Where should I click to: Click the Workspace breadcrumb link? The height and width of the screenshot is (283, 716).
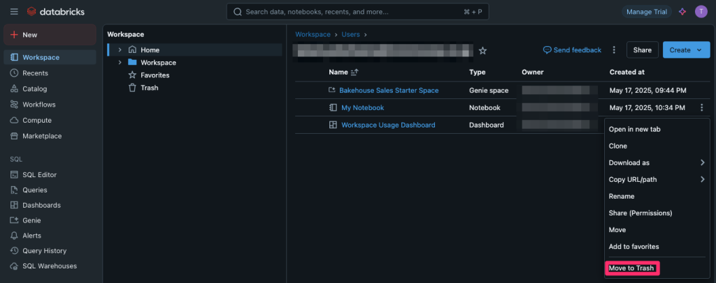click(x=313, y=35)
